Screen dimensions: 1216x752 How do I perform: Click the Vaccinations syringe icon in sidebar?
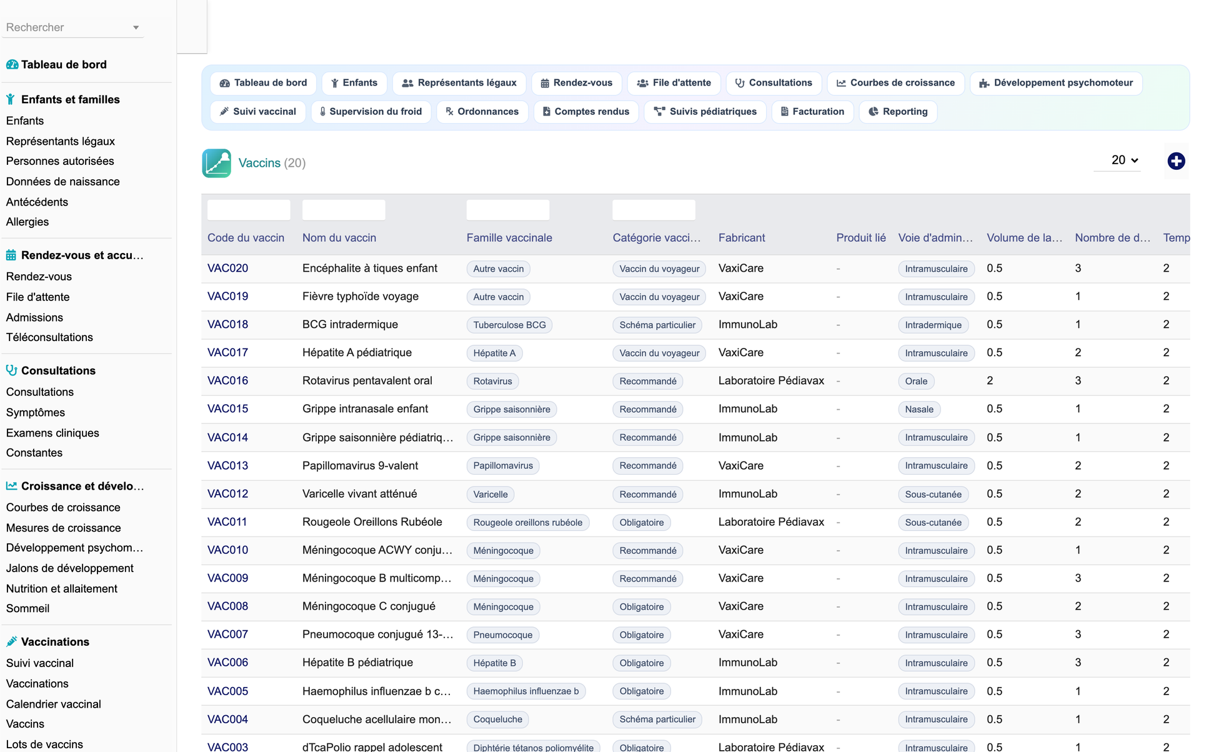click(11, 641)
